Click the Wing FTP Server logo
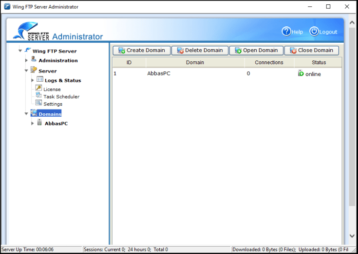Viewport: 358px width, 254px height. [x=31, y=31]
